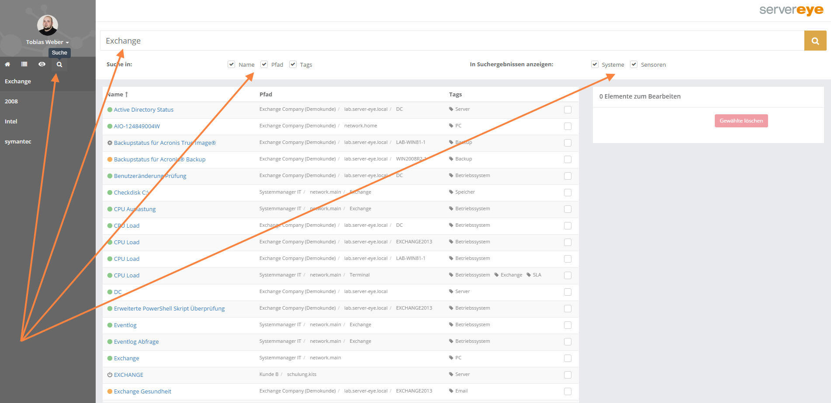Click into the Exchange search field

click(x=450, y=41)
